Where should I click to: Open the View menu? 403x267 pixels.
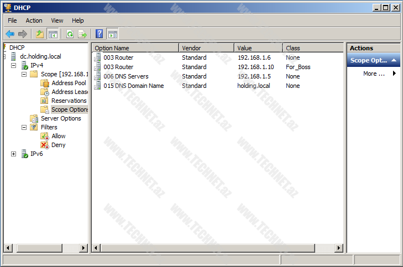tap(57, 20)
